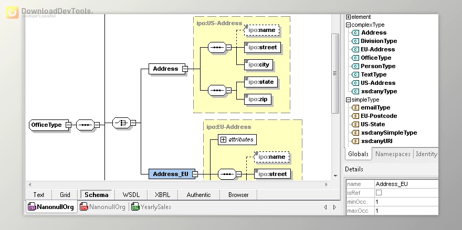Switch to the WSDL view tab
This screenshot has height=230, width=462.
[131, 195]
